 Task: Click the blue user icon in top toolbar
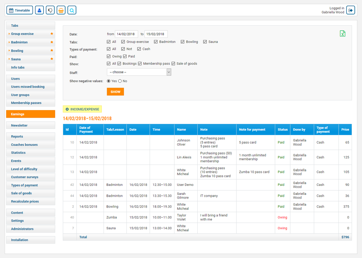coord(39,10)
